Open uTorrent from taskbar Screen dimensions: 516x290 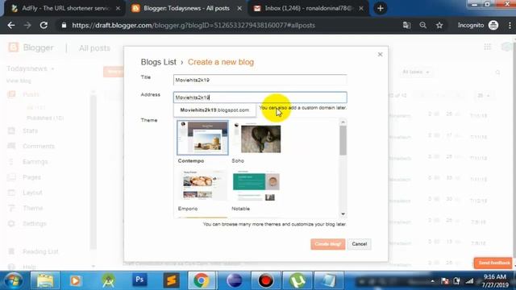point(298,280)
